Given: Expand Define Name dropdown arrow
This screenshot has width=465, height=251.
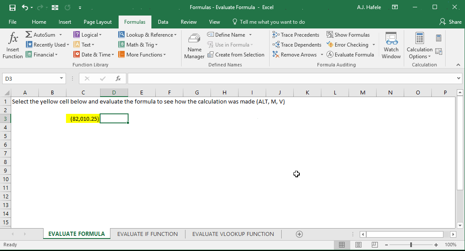Looking at the screenshot, I should 250,35.
